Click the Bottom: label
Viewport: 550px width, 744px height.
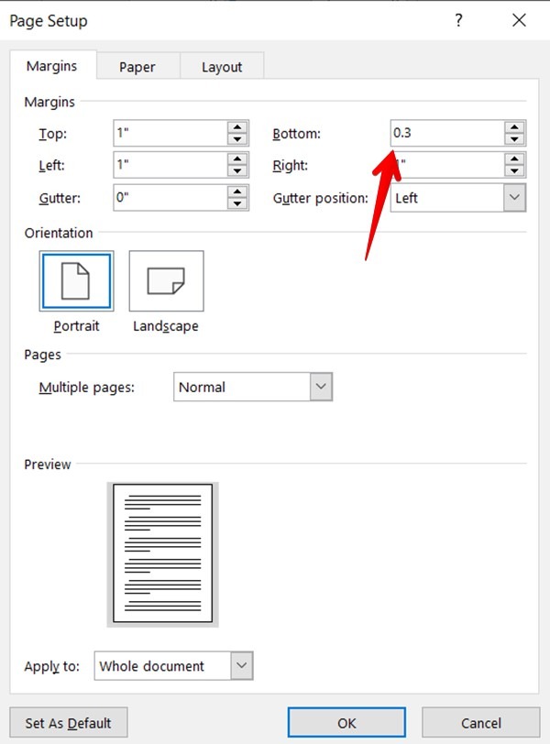click(x=297, y=134)
